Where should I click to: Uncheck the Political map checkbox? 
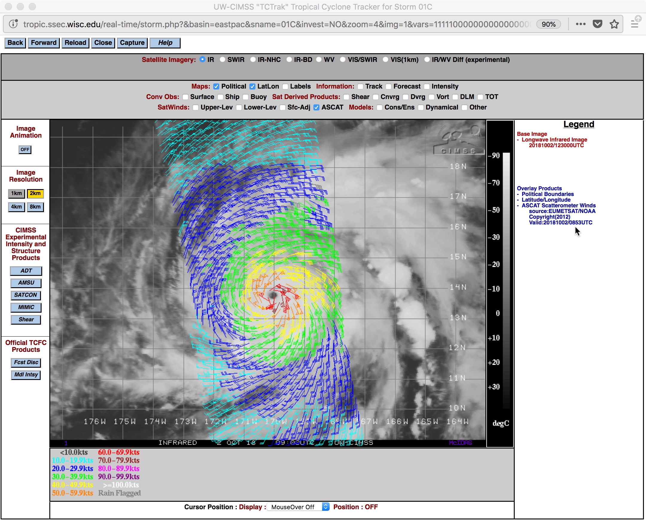tap(216, 86)
